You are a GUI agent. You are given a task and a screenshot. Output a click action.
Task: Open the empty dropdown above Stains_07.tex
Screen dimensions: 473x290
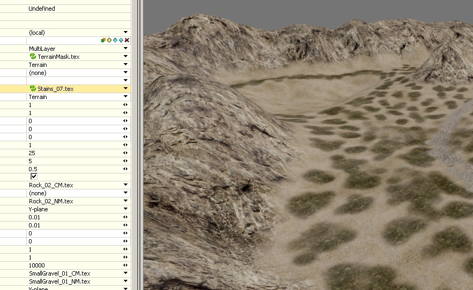pos(125,80)
